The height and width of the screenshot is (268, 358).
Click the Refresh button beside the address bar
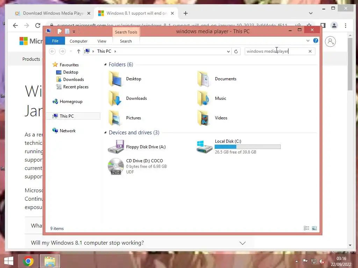[236, 51]
